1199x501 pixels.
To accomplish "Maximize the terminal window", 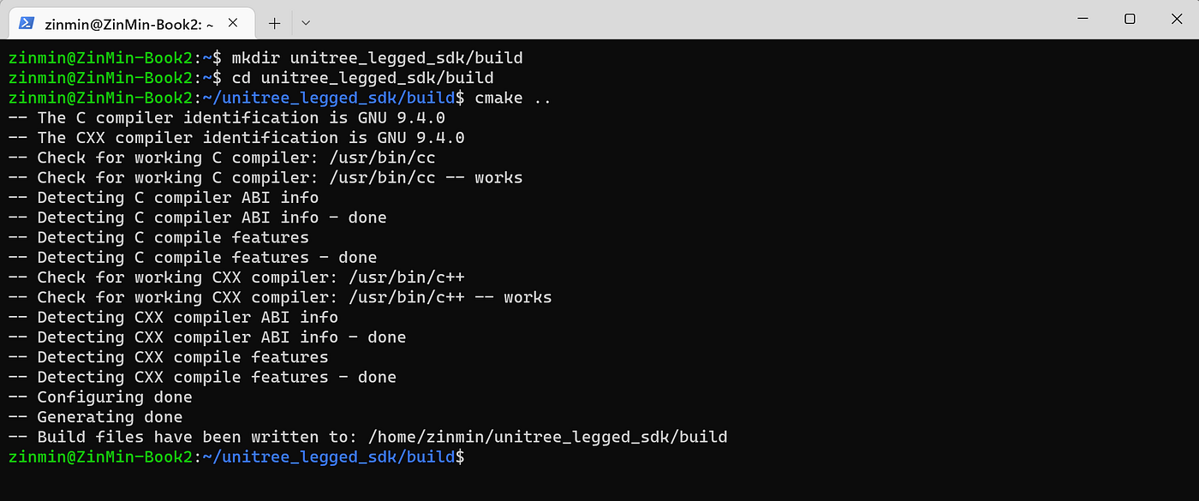I will (1130, 18).
